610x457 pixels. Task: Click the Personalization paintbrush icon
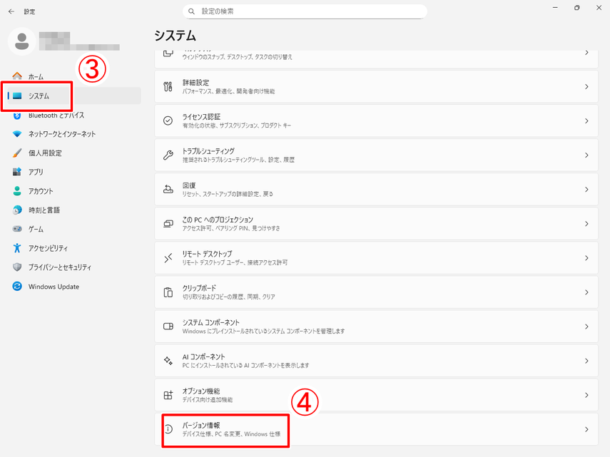[x=17, y=153]
